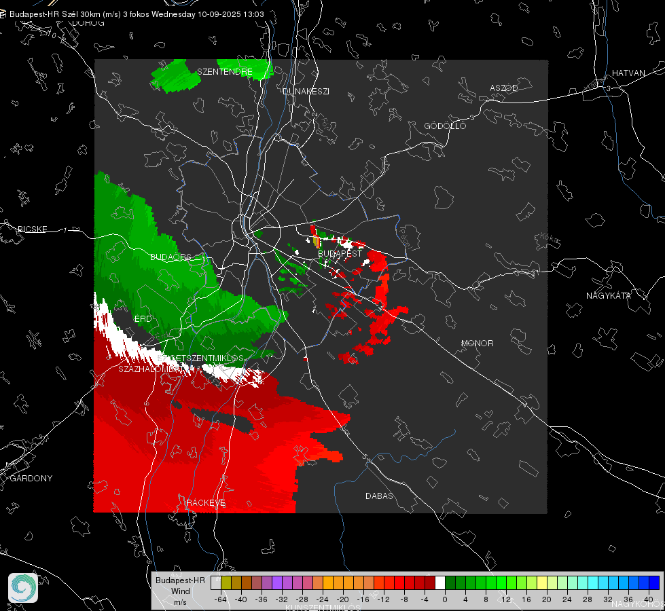Screen dimensions: 665x611
Task: Click the BUDAPEST label near radar site
Action: click(340, 253)
